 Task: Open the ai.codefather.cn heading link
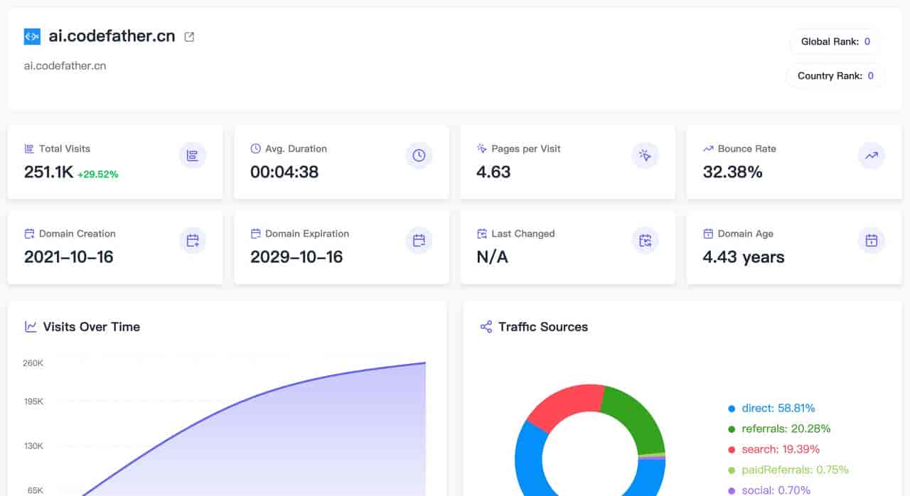112,36
